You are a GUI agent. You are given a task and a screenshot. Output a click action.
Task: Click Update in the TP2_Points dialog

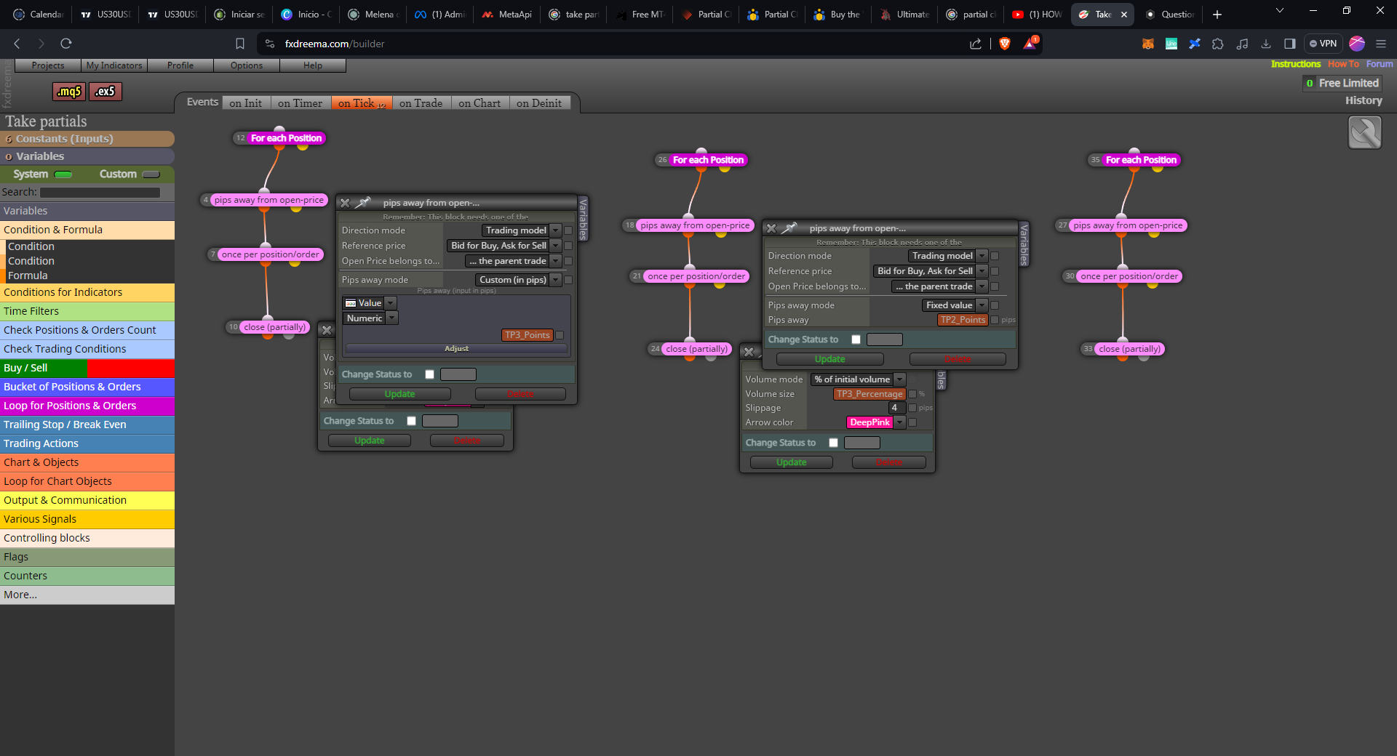pos(830,359)
